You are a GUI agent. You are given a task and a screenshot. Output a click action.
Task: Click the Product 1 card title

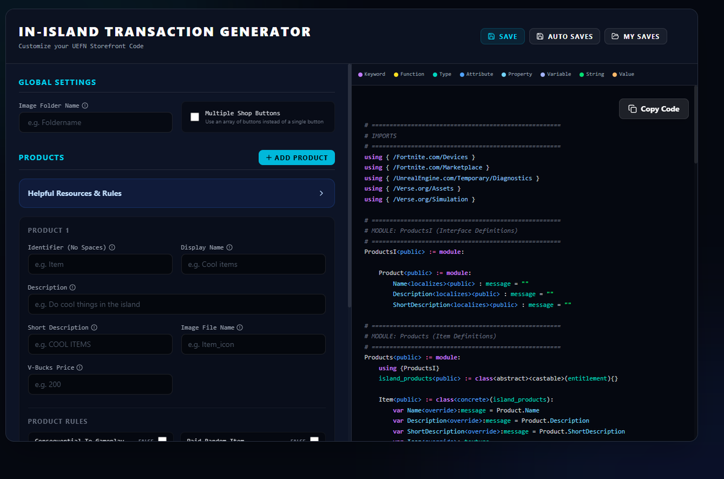(48, 230)
